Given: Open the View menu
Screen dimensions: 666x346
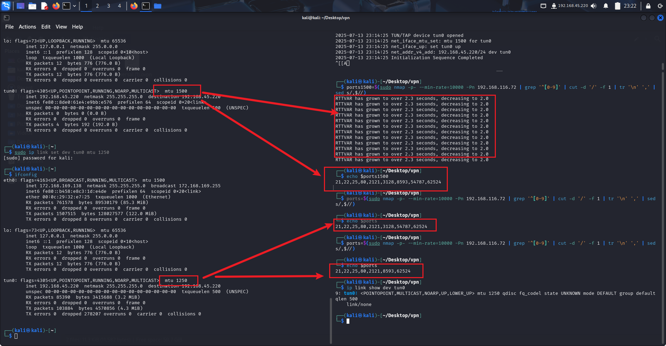Looking at the screenshot, I should (x=61, y=27).
